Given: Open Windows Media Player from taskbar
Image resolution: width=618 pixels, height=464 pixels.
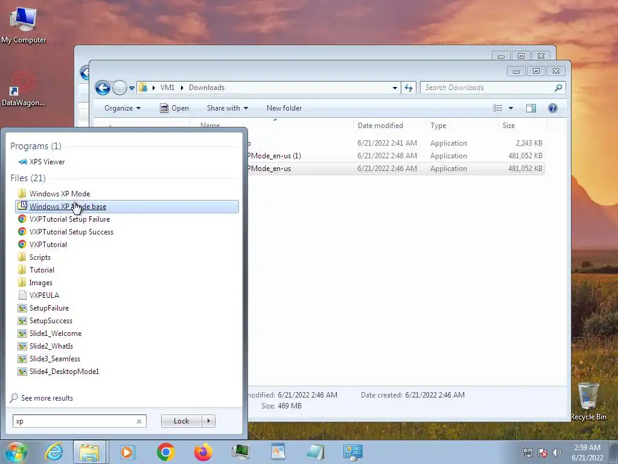Looking at the screenshot, I should (x=127, y=452).
